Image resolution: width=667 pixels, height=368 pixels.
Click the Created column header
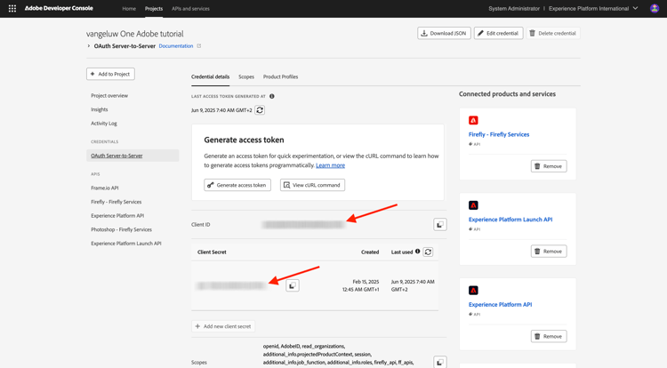pyautogui.click(x=370, y=252)
